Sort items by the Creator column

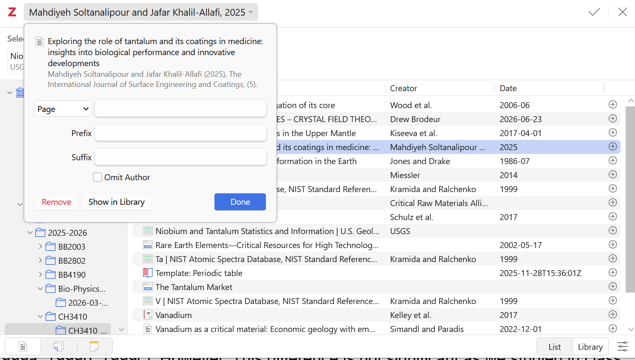coord(440,88)
